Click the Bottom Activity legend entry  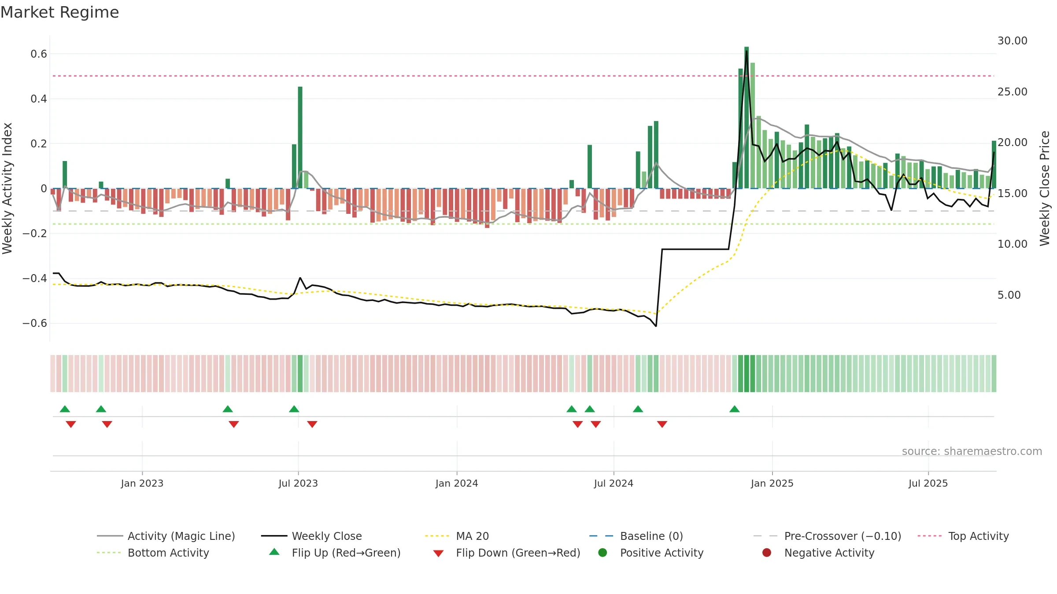tap(153, 553)
